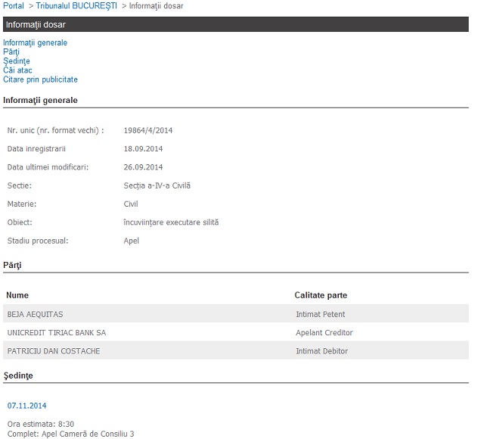Click the dark Informații dosar header bar

click(x=234, y=24)
